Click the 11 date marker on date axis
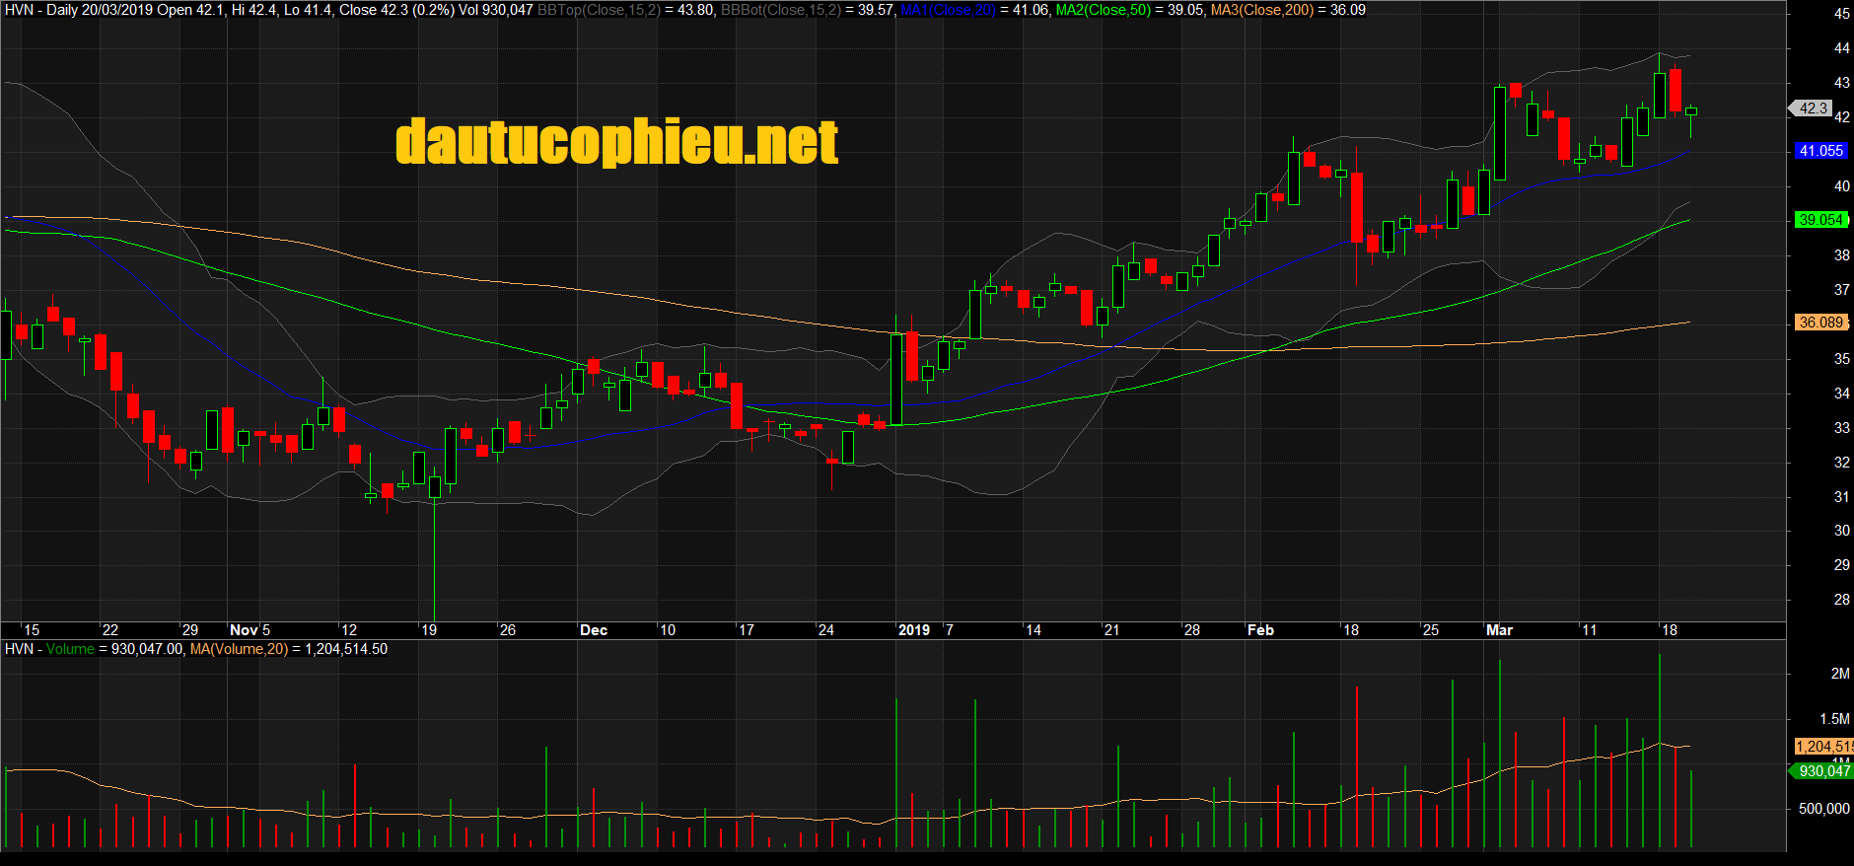 coord(1589,630)
